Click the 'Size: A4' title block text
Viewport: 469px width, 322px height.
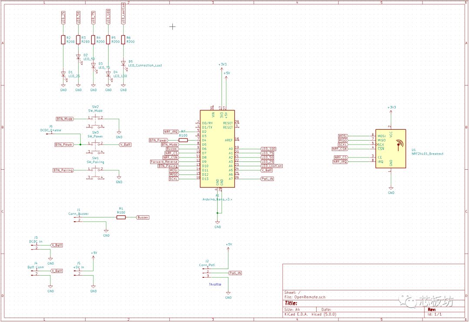(x=292, y=310)
